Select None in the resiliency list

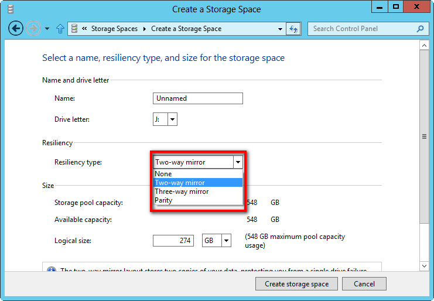point(198,174)
